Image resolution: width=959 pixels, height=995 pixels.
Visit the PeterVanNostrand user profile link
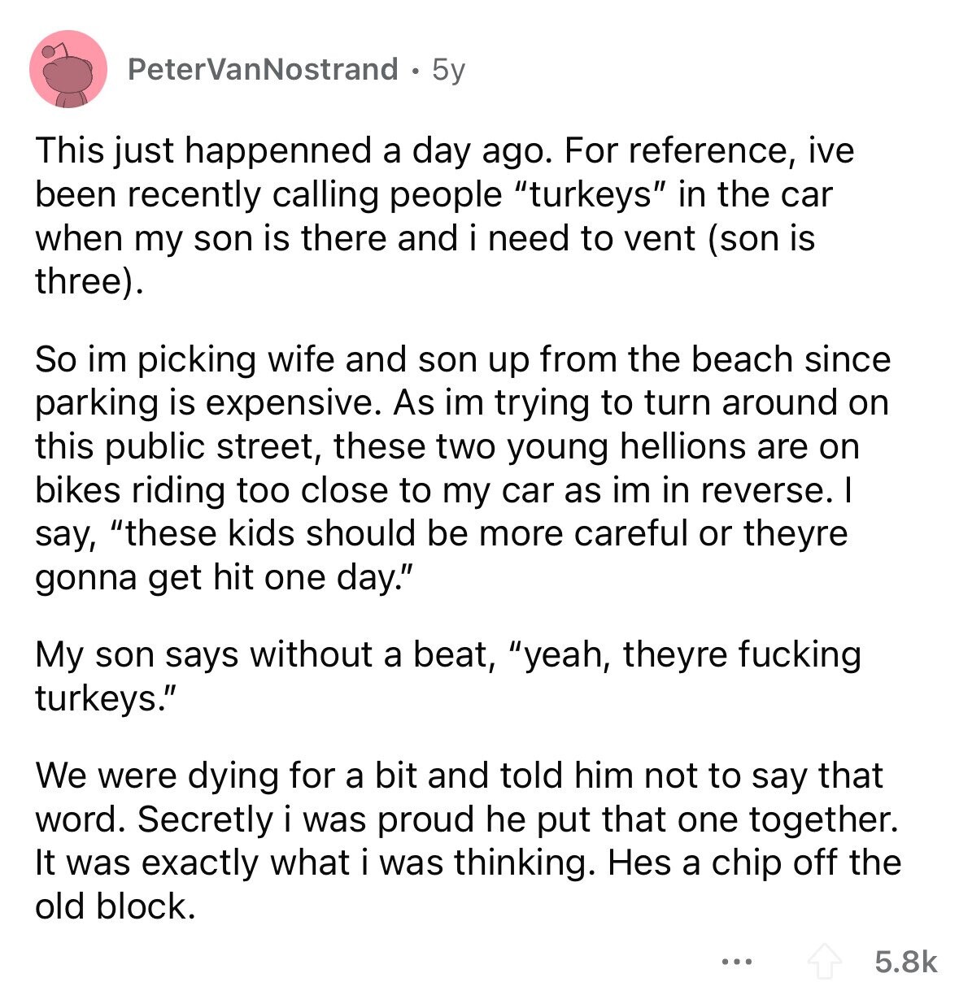[264, 69]
